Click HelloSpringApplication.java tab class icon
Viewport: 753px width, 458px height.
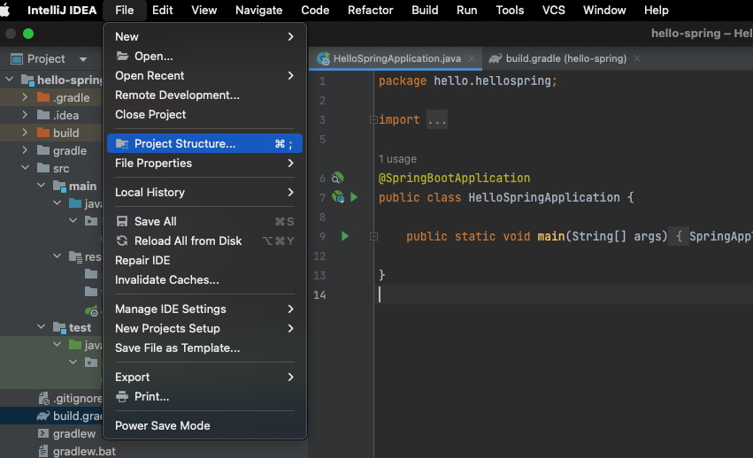pos(323,58)
